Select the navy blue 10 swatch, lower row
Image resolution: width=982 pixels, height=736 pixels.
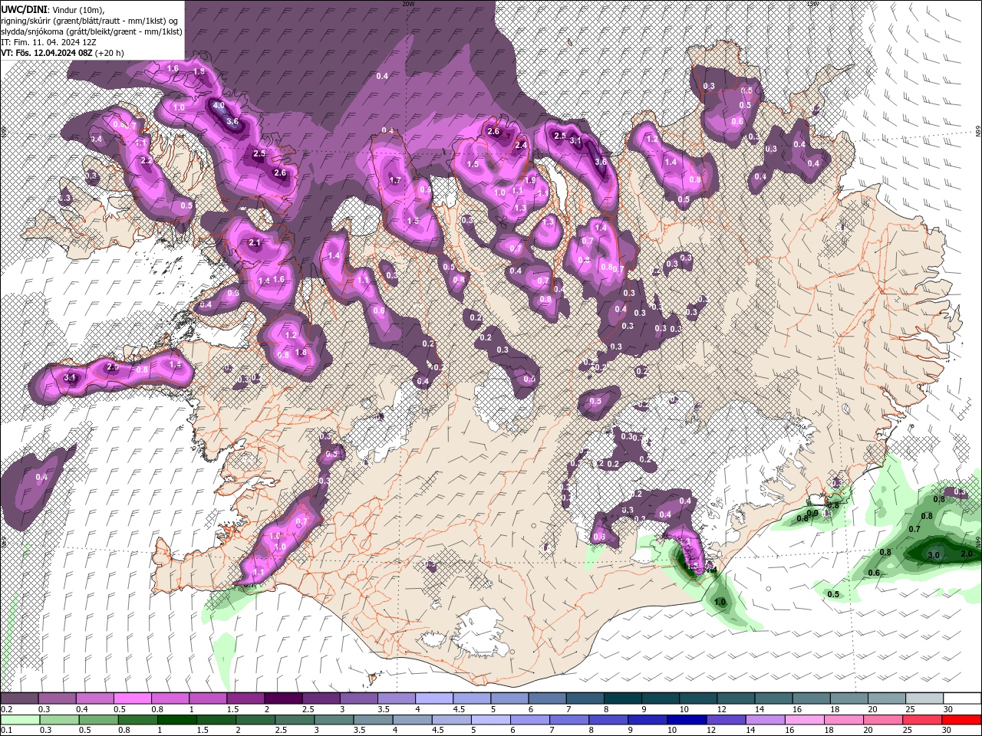(x=687, y=720)
